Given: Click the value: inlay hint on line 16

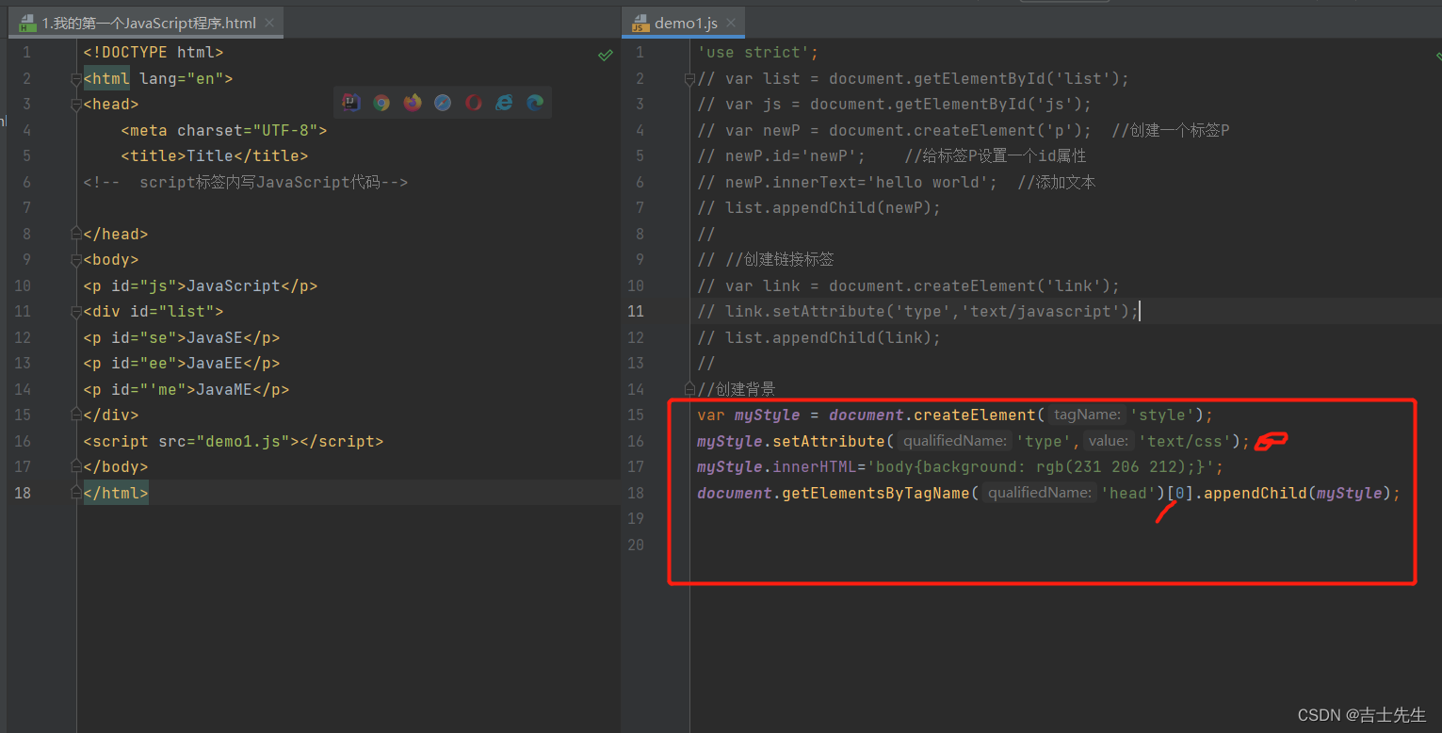Looking at the screenshot, I should point(1108,441).
